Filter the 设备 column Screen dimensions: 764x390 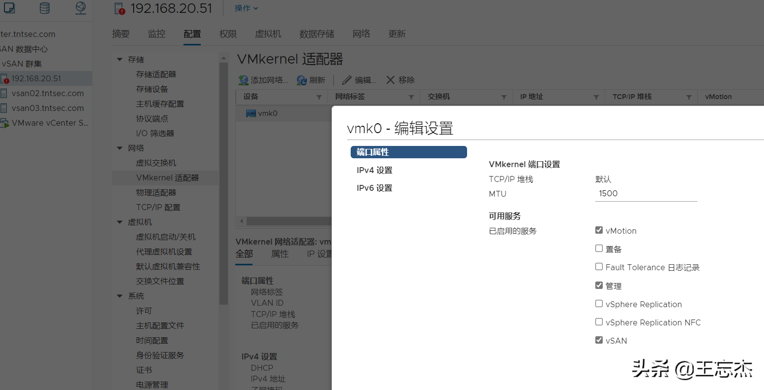[x=319, y=97]
